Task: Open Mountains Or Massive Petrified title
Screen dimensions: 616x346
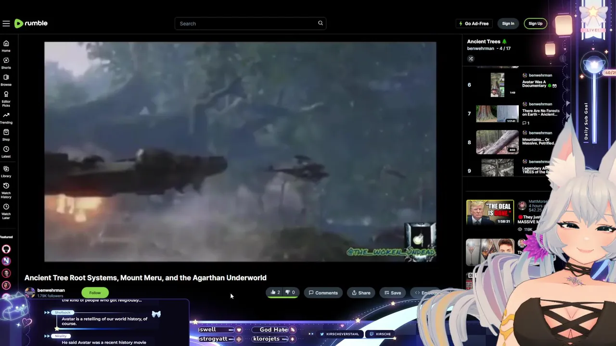Action: [539, 141]
